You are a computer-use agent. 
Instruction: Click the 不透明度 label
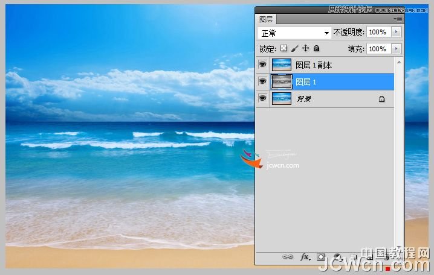pyautogui.click(x=349, y=33)
